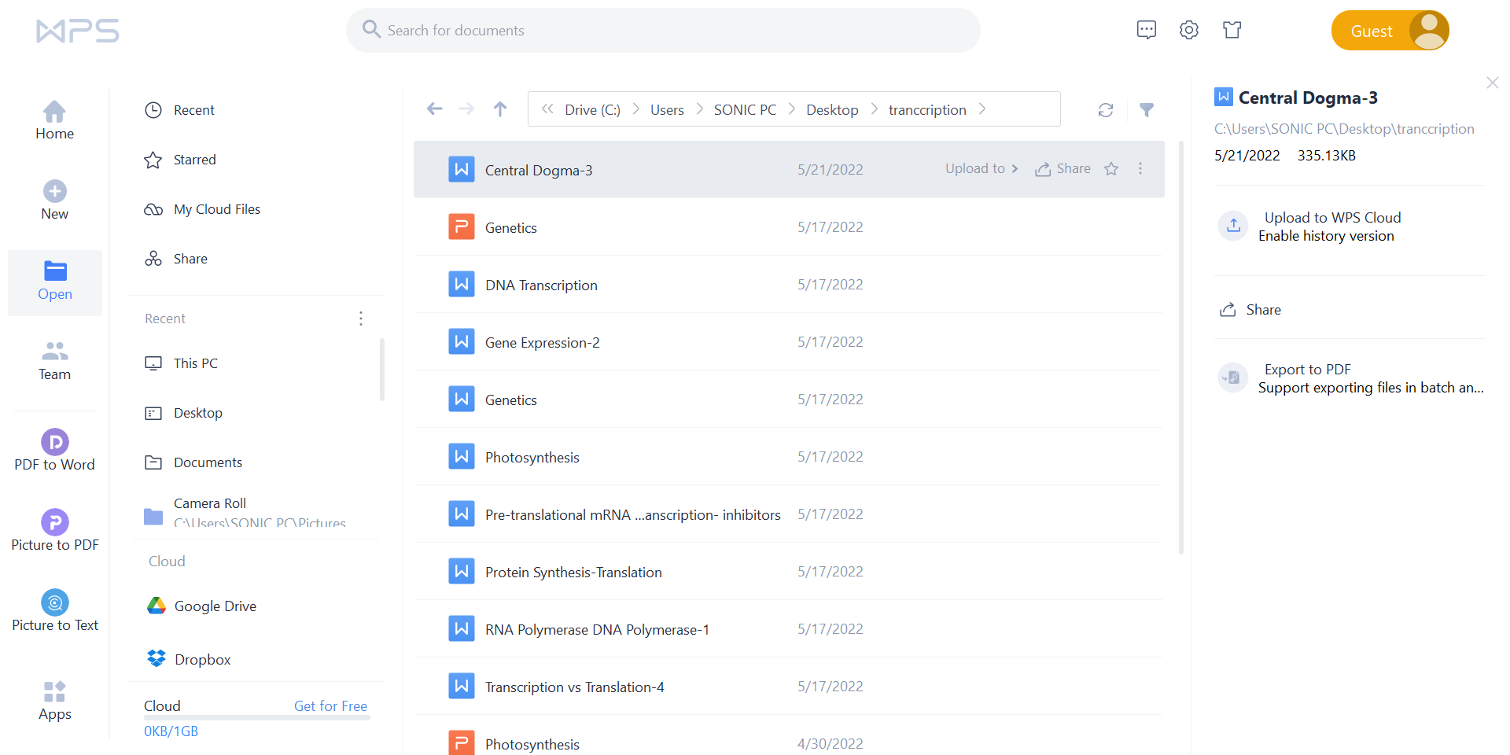Expand Upload to submenu for Central Dogma-3
Viewport: 1510px width, 755px height.
tap(981, 169)
